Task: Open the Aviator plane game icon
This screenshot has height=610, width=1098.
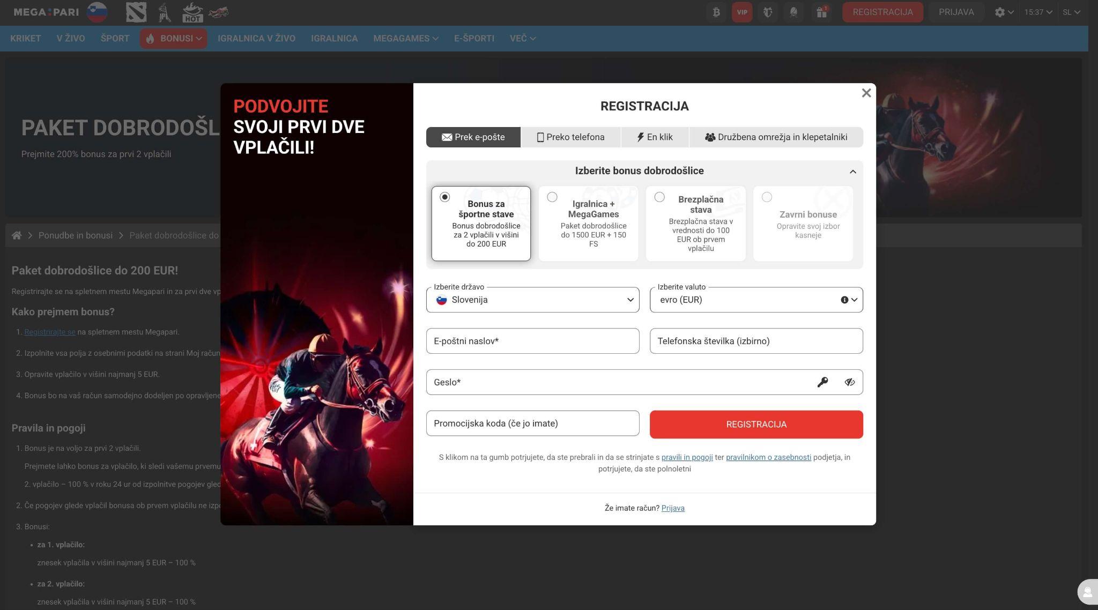Action: (x=218, y=12)
